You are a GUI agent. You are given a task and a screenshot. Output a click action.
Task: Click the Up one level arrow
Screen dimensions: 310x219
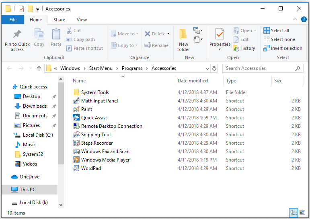coord(39,68)
